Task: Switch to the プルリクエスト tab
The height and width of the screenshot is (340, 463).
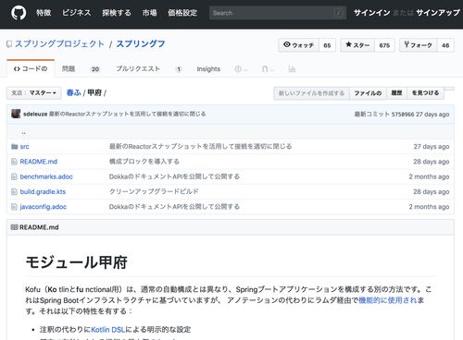Action: (x=138, y=69)
